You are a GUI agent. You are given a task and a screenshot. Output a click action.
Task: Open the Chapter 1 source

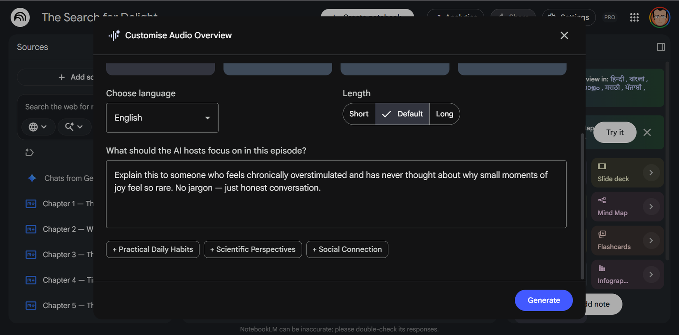[x=68, y=204]
